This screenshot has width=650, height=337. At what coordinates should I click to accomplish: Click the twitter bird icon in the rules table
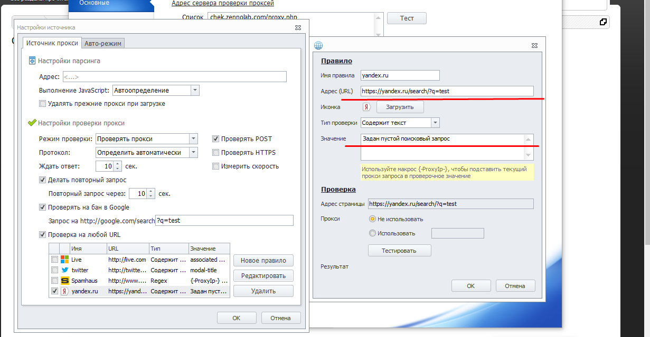pyautogui.click(x=65, y=270)
